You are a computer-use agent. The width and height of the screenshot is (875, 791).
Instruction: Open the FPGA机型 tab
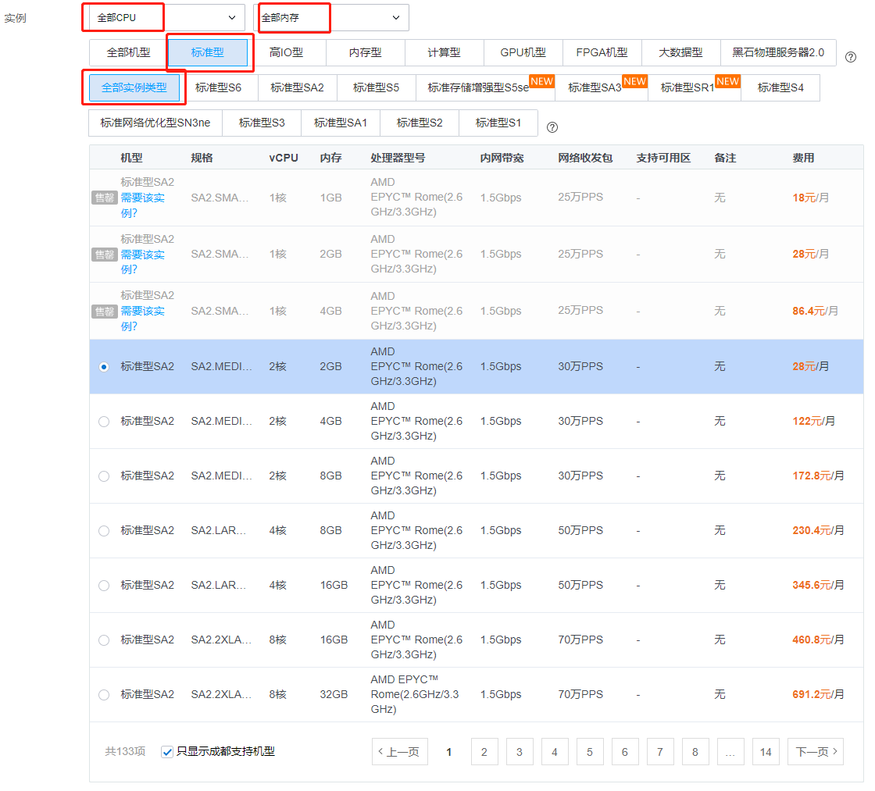(602, 52)
